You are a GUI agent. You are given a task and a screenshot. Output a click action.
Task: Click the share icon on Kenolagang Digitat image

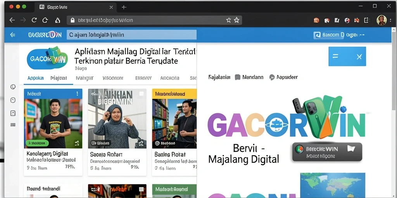click(x=77, y=143)
